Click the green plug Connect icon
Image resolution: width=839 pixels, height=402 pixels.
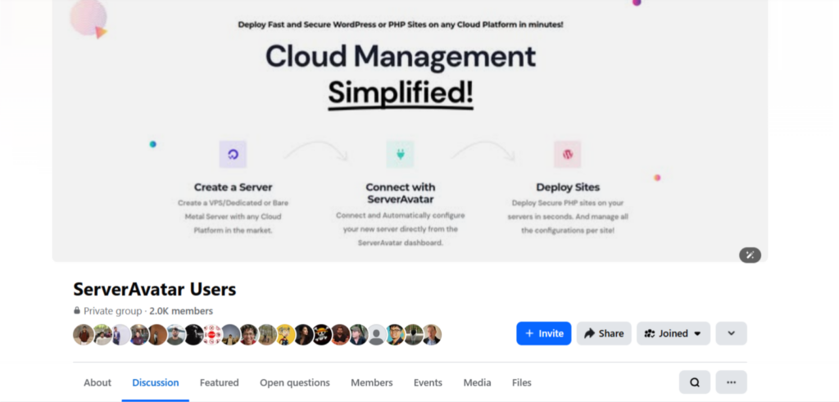[x=400, y=155]
